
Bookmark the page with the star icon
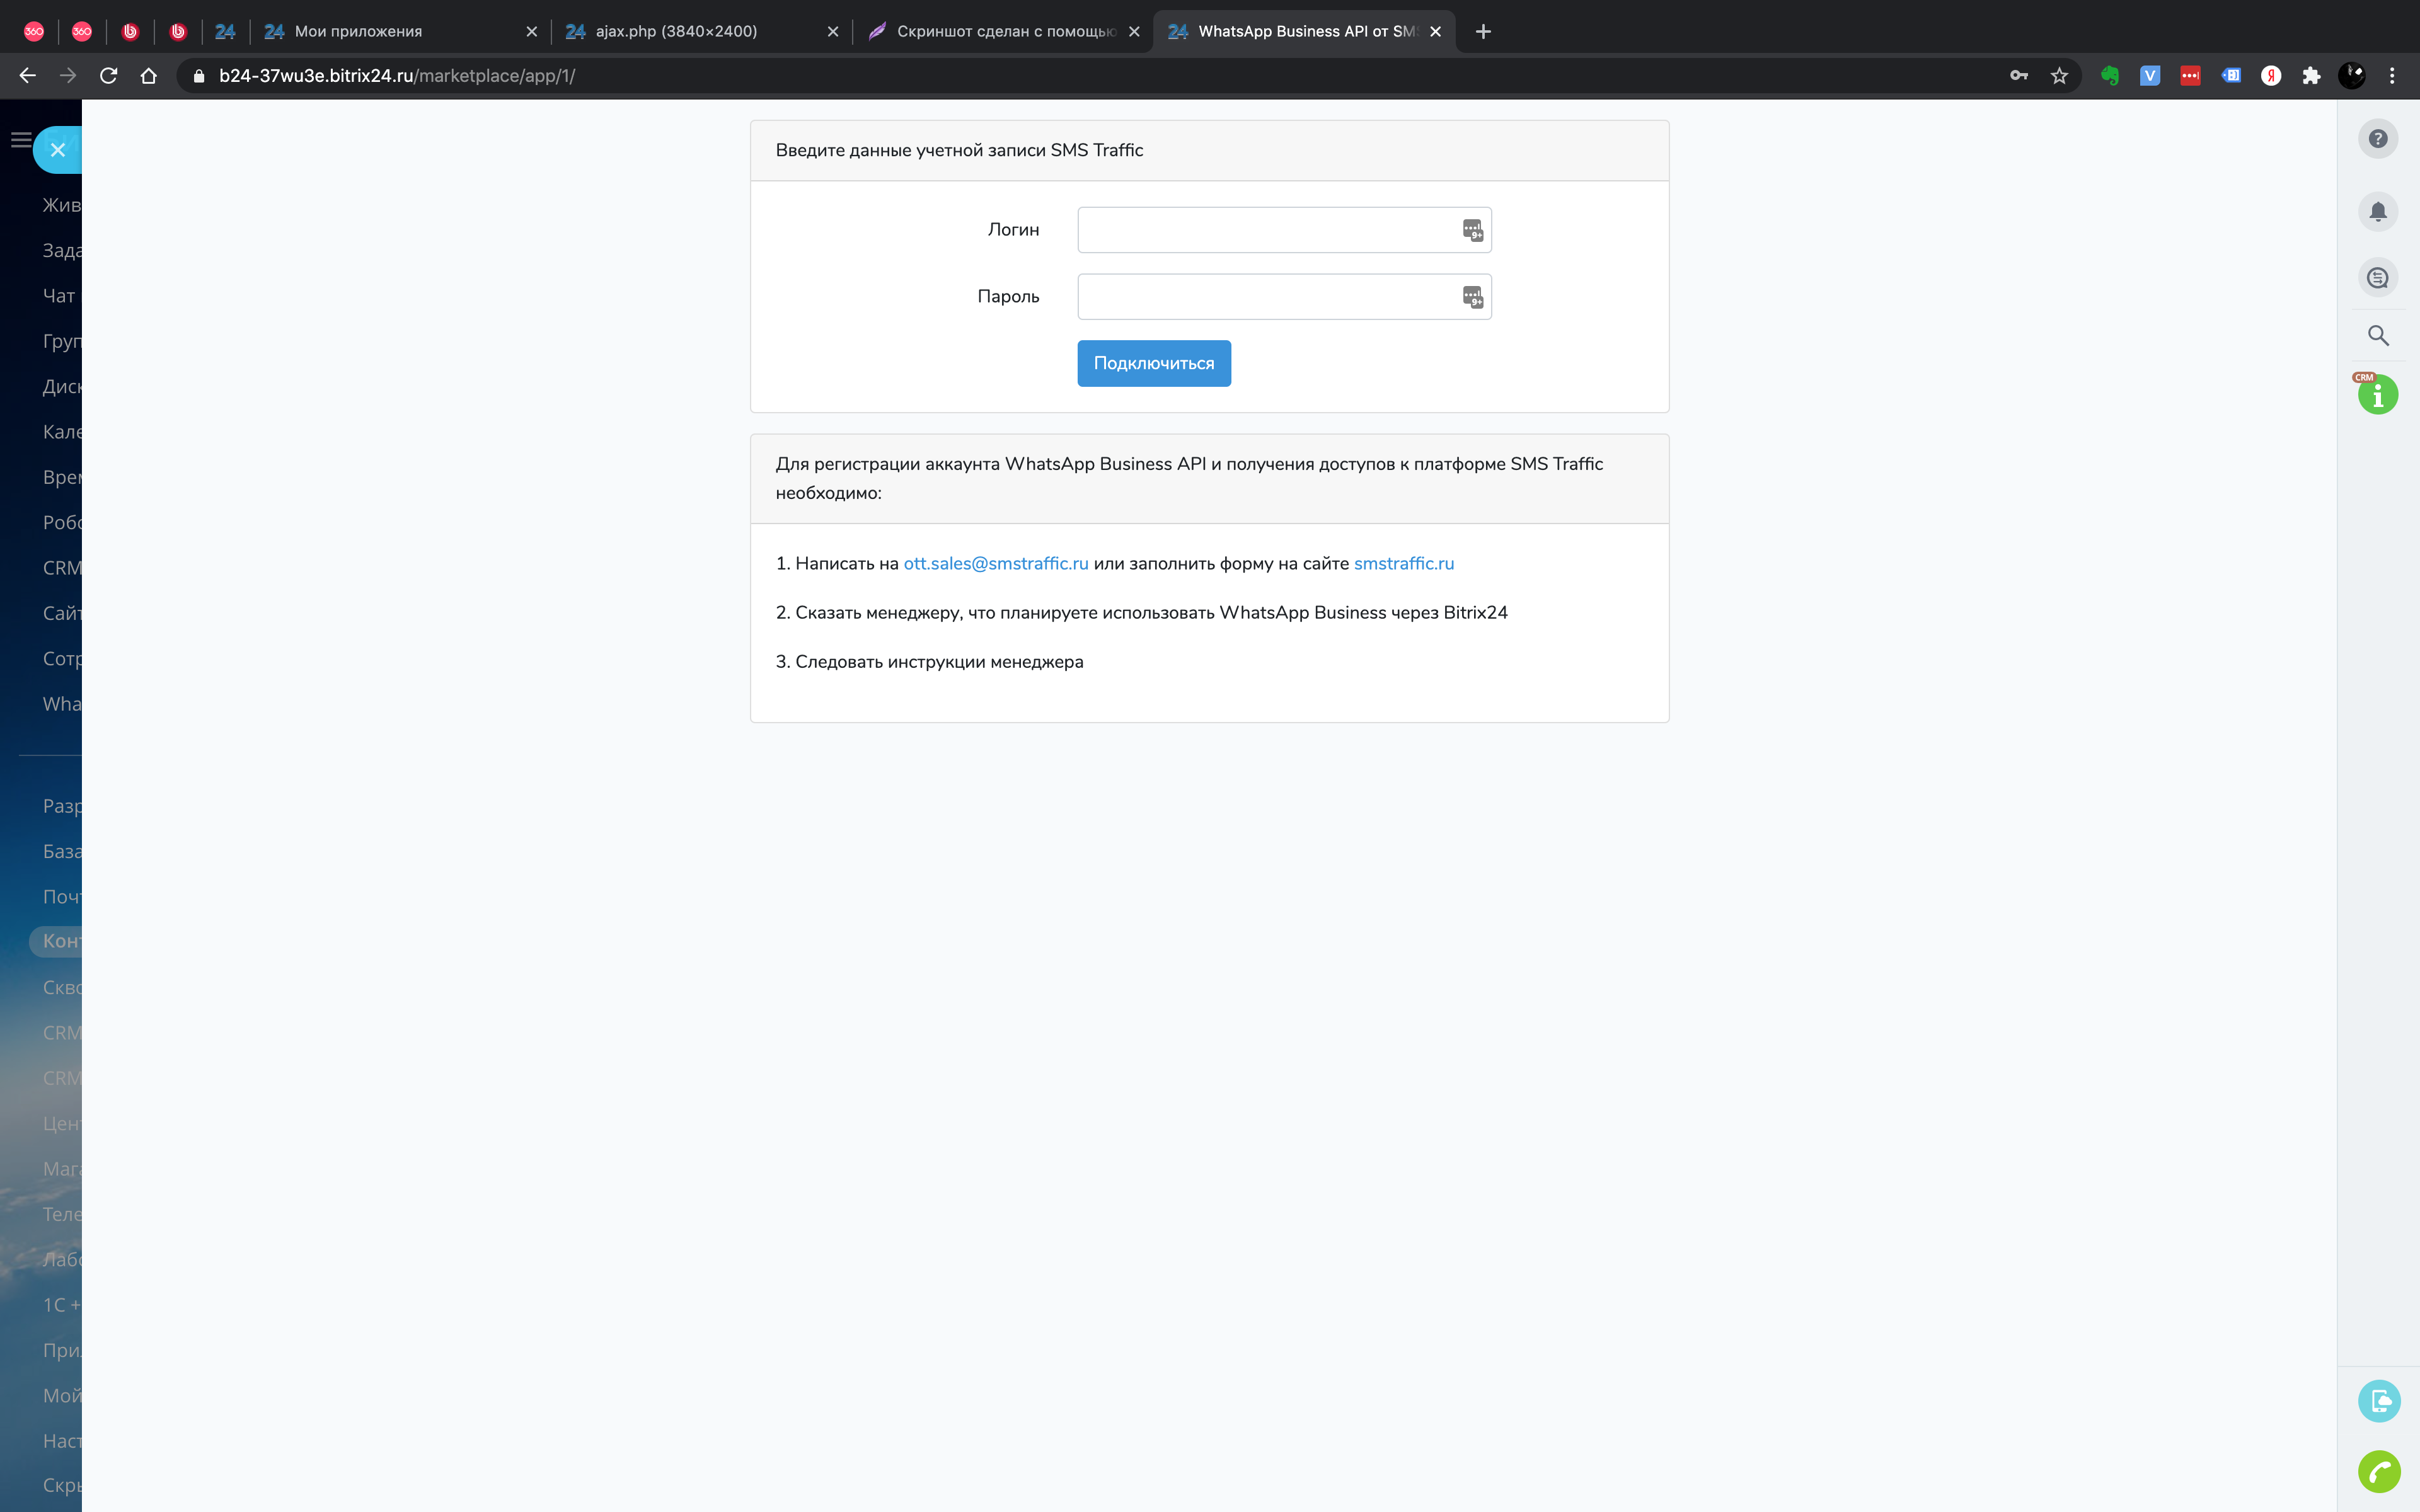tap(2059, 76)
